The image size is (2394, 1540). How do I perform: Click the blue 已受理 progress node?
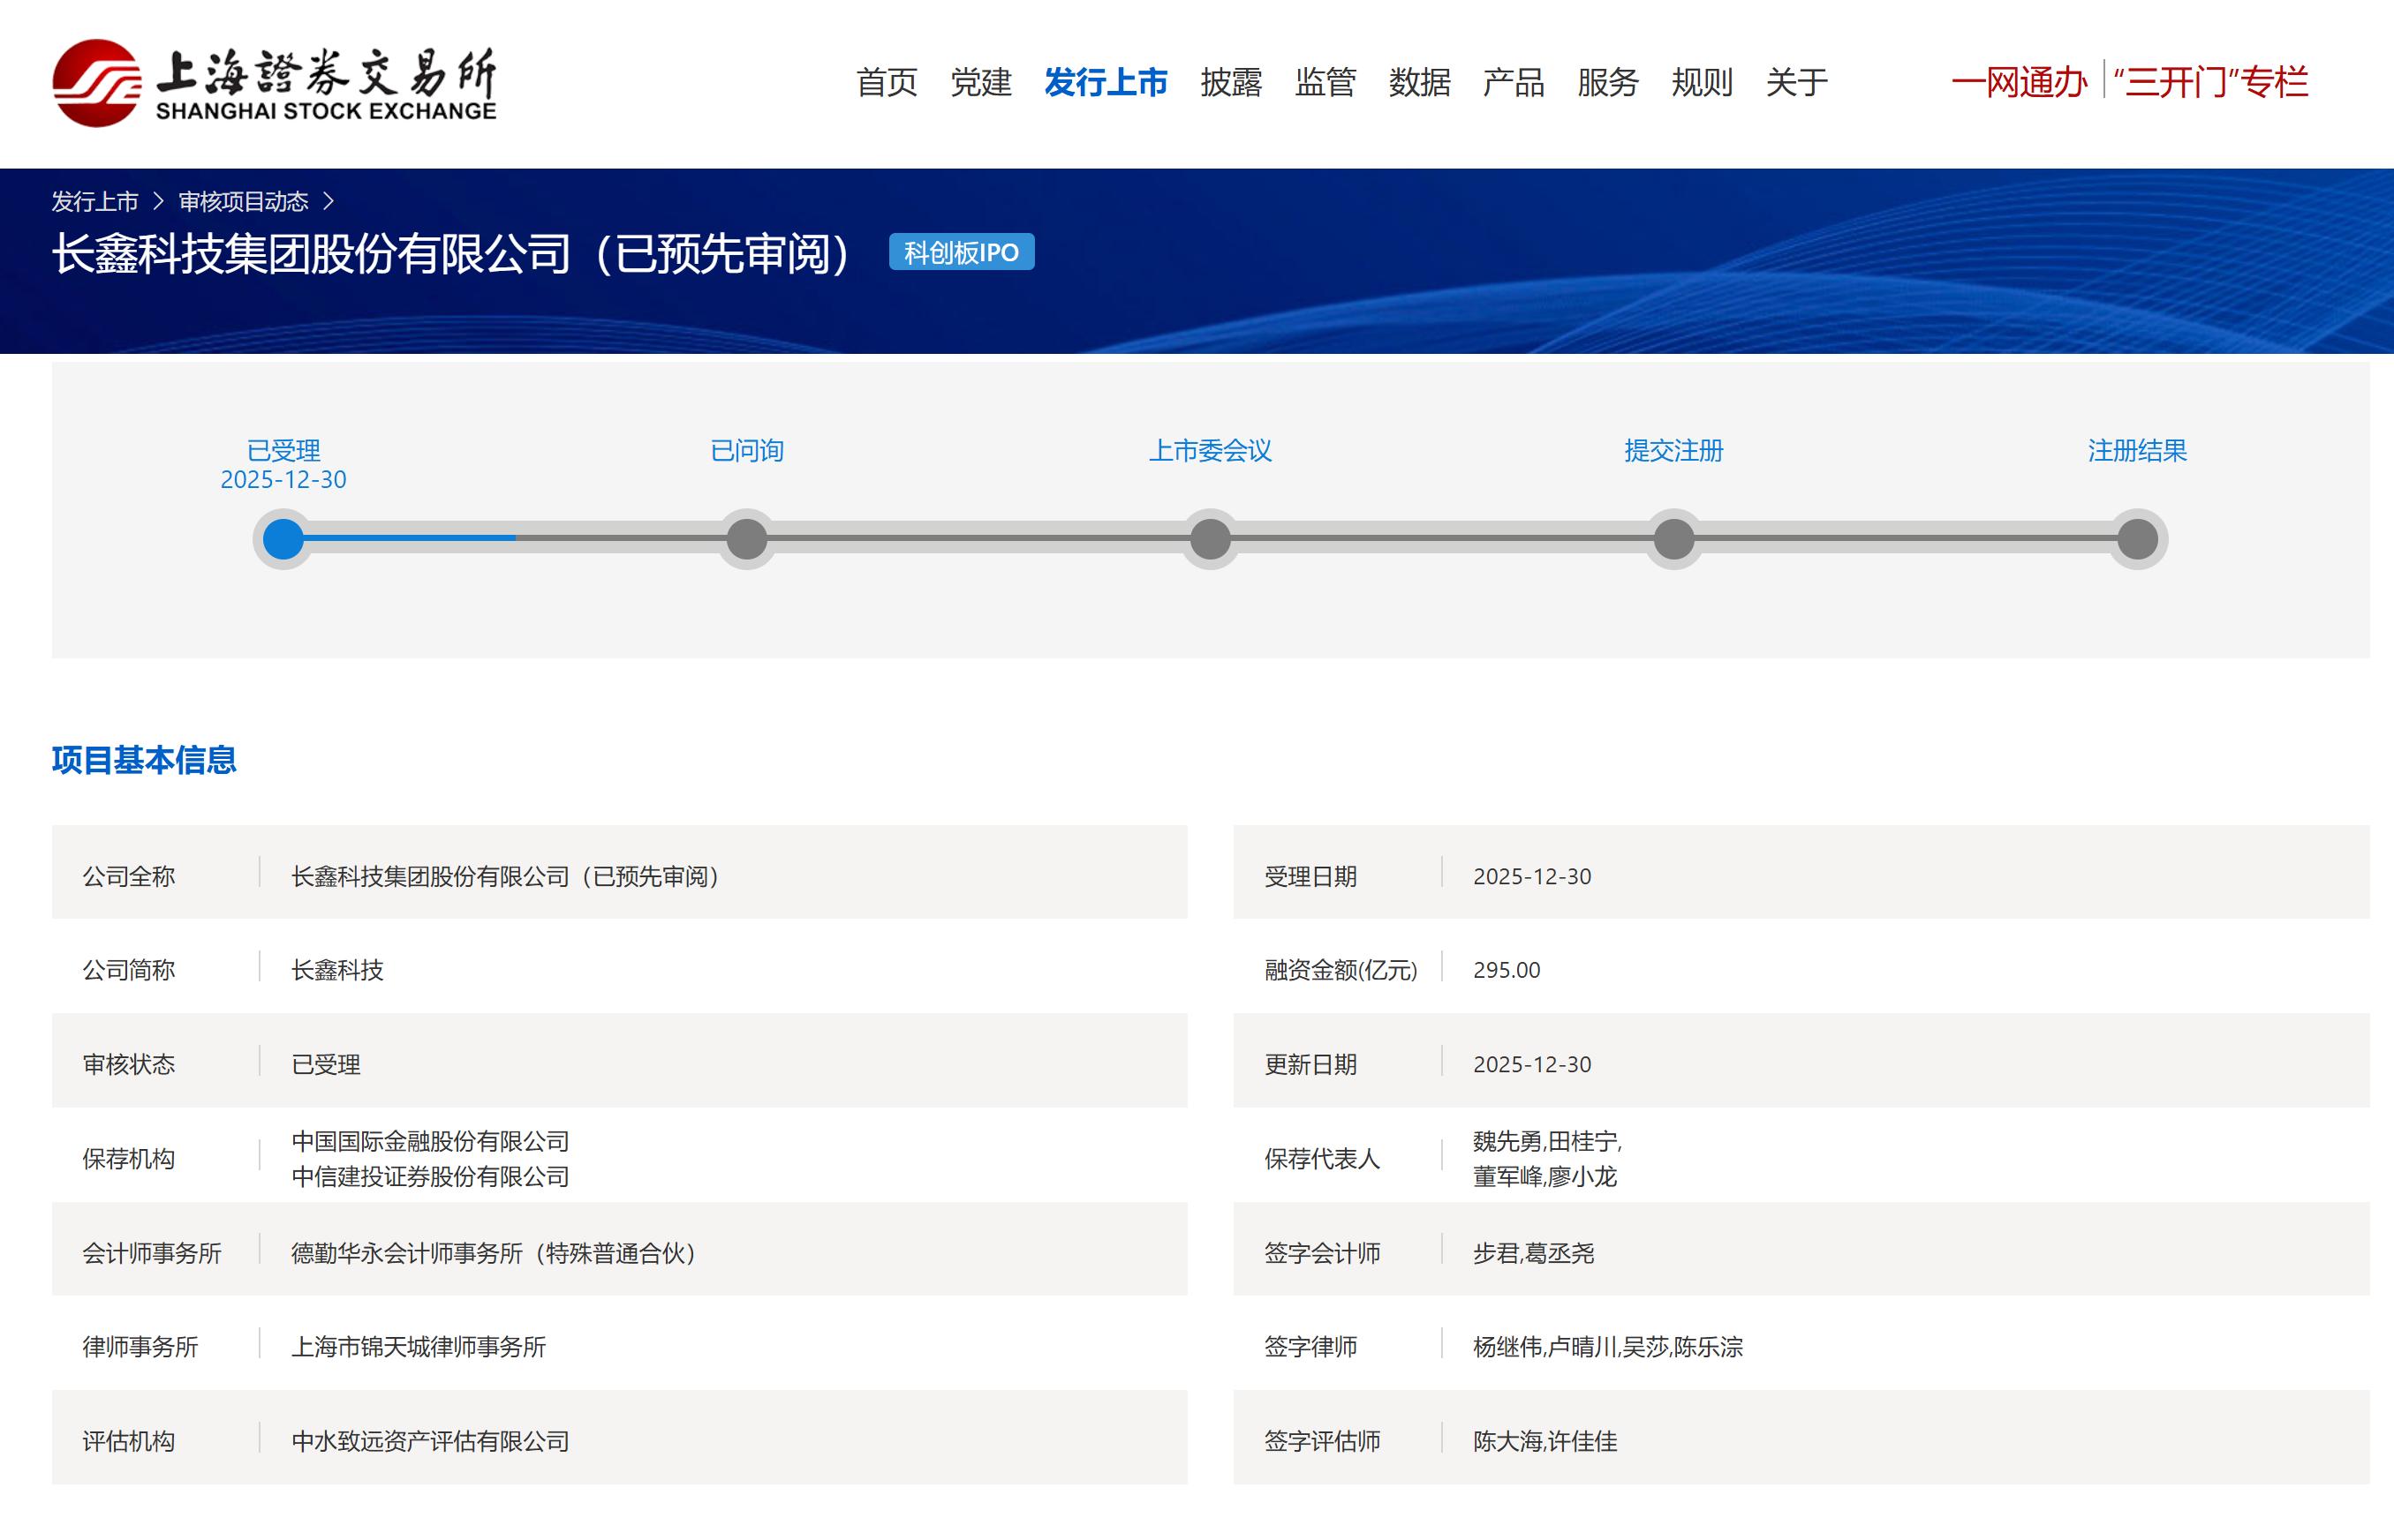tap(283, 539)
